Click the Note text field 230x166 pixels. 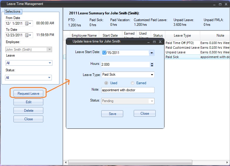pos(128,90)
